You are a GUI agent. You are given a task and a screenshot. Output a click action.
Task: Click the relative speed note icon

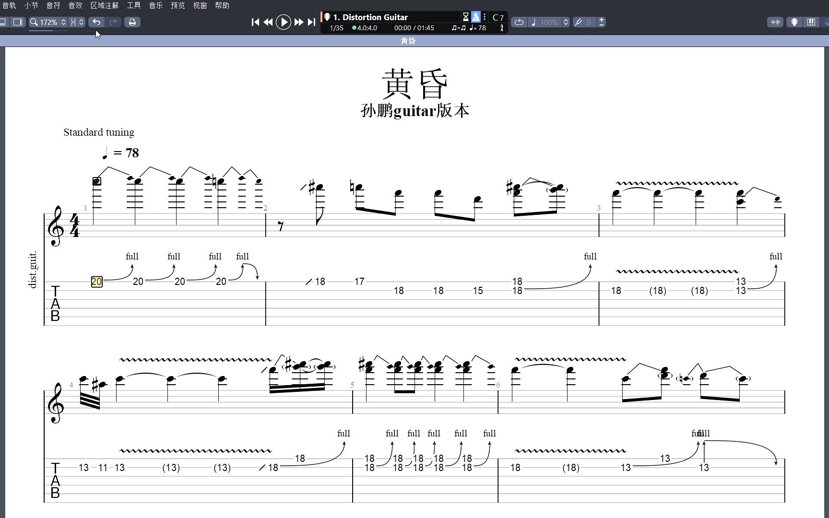pyautogui.click(x=533, y=22)
